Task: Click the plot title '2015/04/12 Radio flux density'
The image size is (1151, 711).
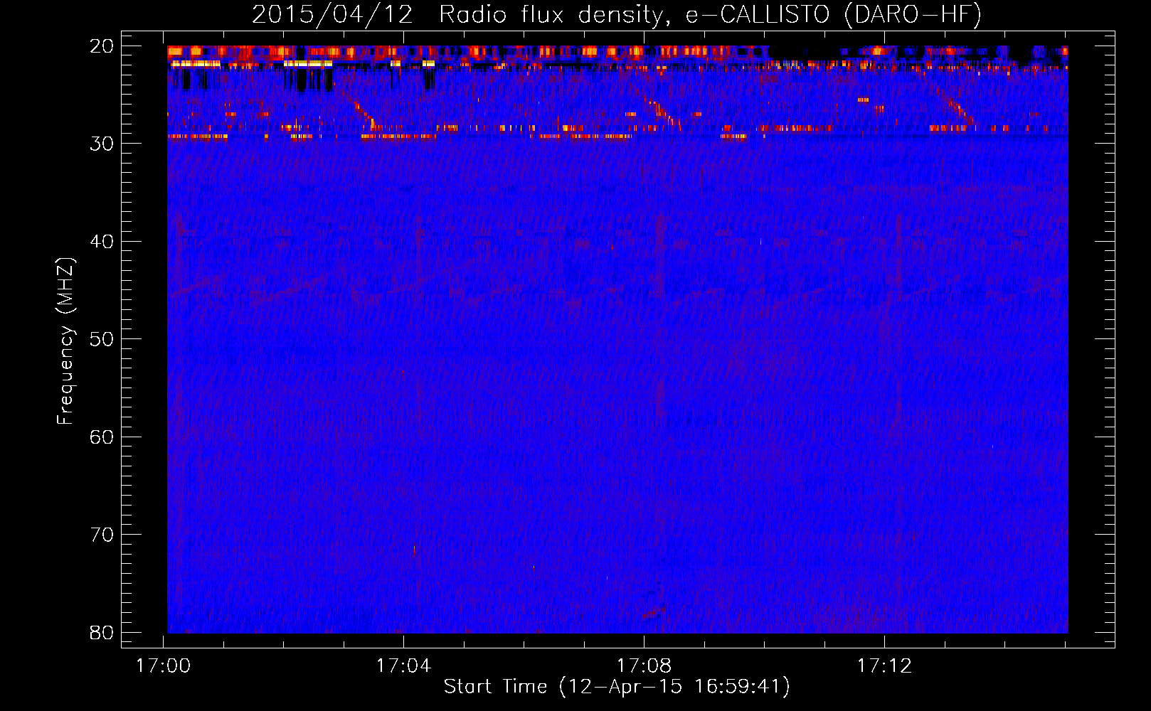Action: coord(617,14)
